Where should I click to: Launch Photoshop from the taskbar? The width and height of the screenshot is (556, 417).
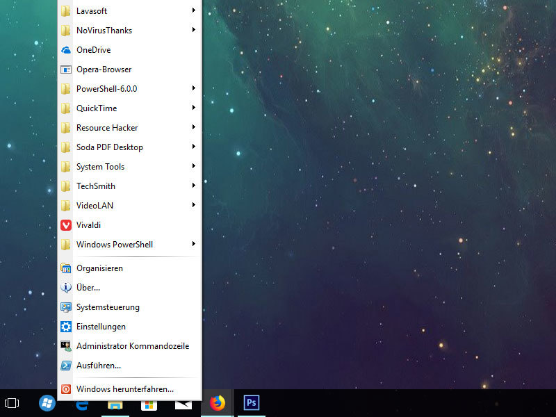251,402
